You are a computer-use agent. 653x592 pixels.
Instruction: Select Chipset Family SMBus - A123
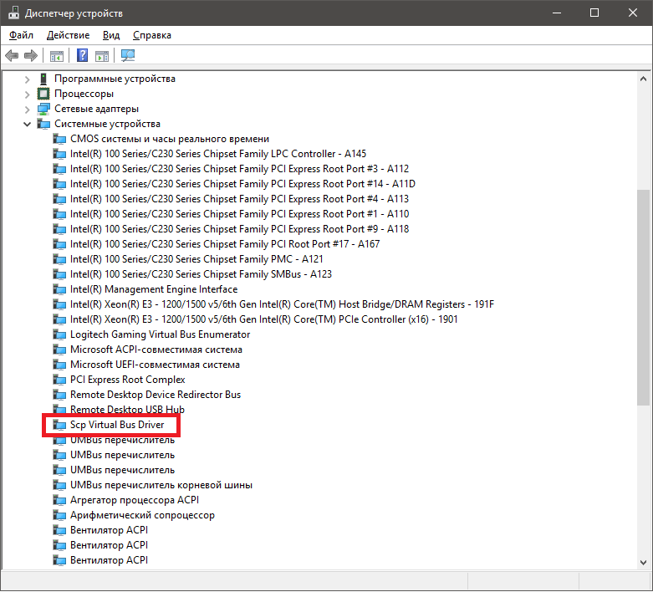(x=201, y=273)
